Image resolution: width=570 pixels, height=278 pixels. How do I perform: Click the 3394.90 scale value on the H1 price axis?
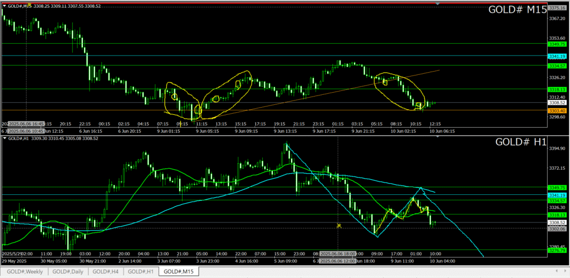(x=556, y=149)
